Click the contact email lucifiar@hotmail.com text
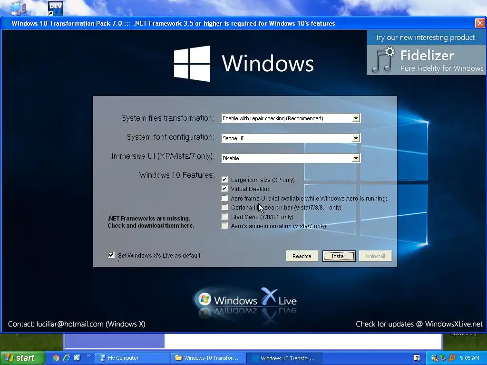 (x=70, y=324)
